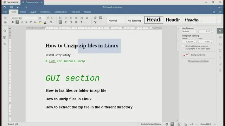Insert a bulleted list
225x126 pixels.
[61, 18]
